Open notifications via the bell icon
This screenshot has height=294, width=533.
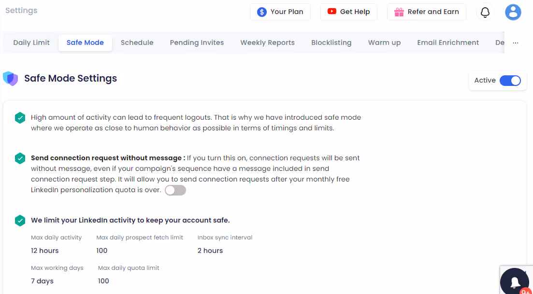point(485,12)
